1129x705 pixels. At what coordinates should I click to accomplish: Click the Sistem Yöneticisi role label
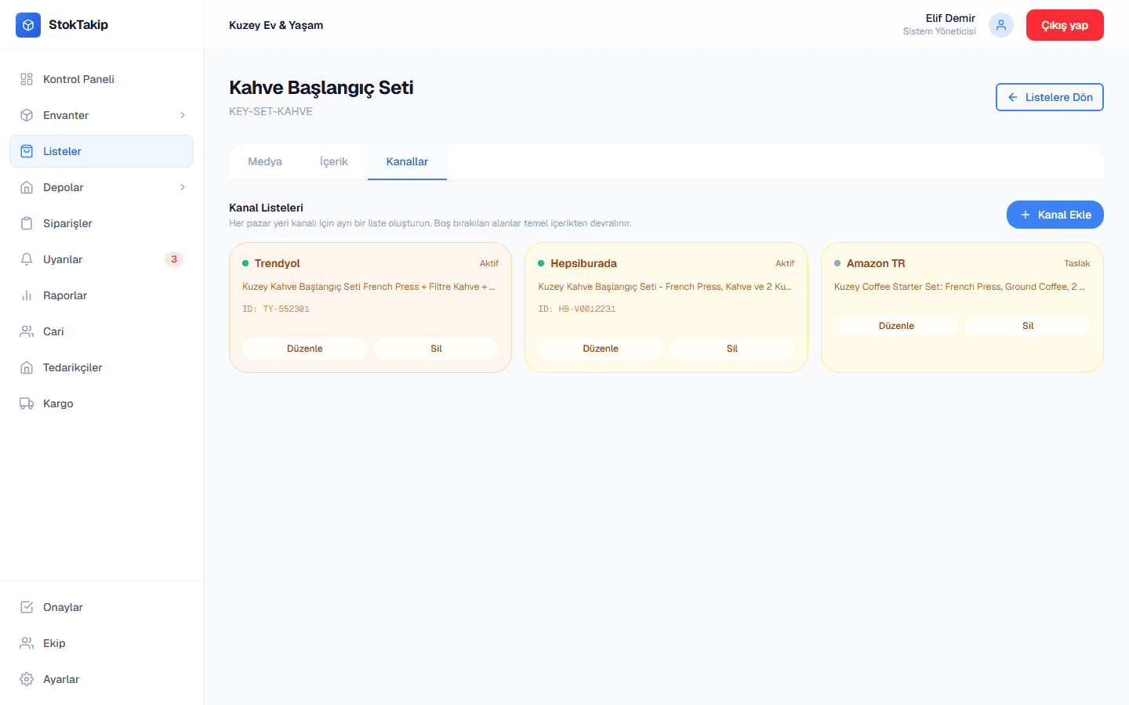coord(939,31)
